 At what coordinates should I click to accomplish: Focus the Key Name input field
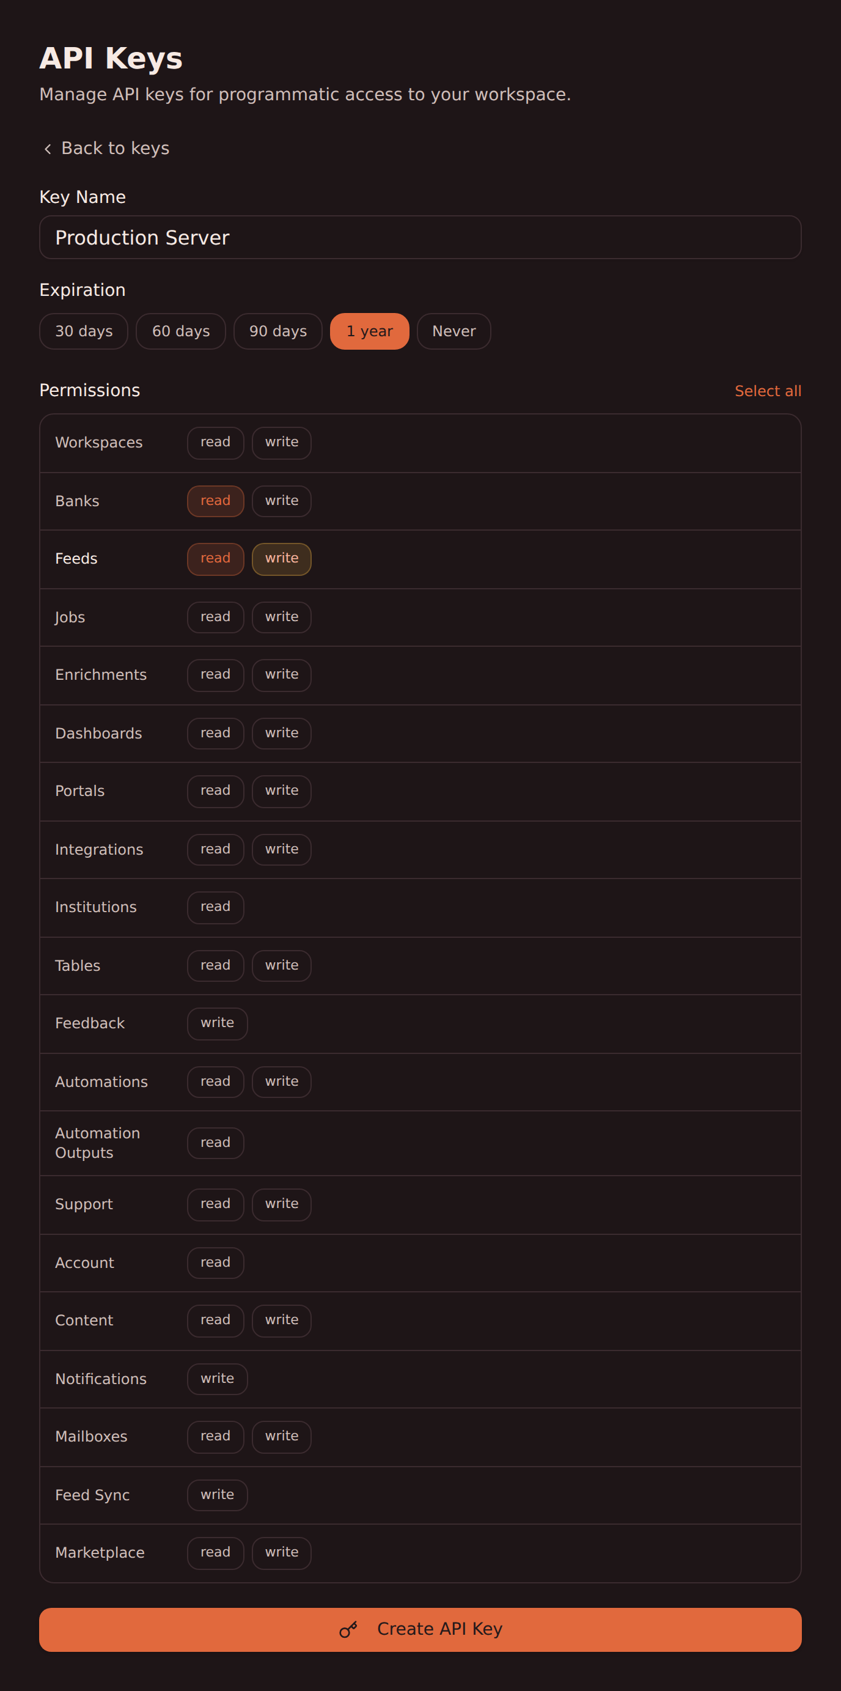[420, 237]
